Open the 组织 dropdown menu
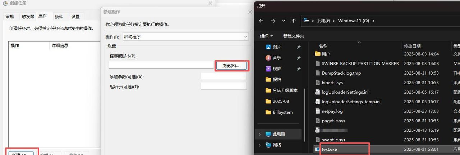Image resolution: width=460 pixels, height=155 pixels. click(x=266, y=36)
